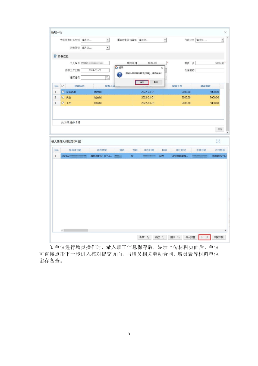
Task: Click the blue question mark icon in the prompt
Action: pos(119,75)
